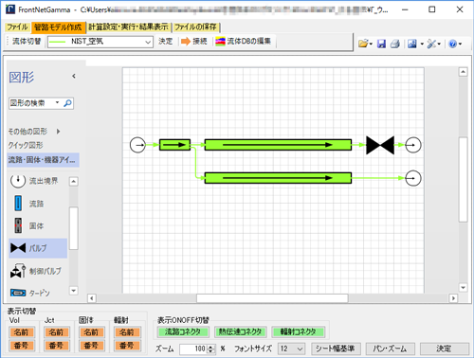474x358 pixels.
Task: Click the シート幅基準 button
Action: [x=336, y=349]
